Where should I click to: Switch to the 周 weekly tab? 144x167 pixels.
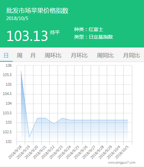[x=20, y=55]
